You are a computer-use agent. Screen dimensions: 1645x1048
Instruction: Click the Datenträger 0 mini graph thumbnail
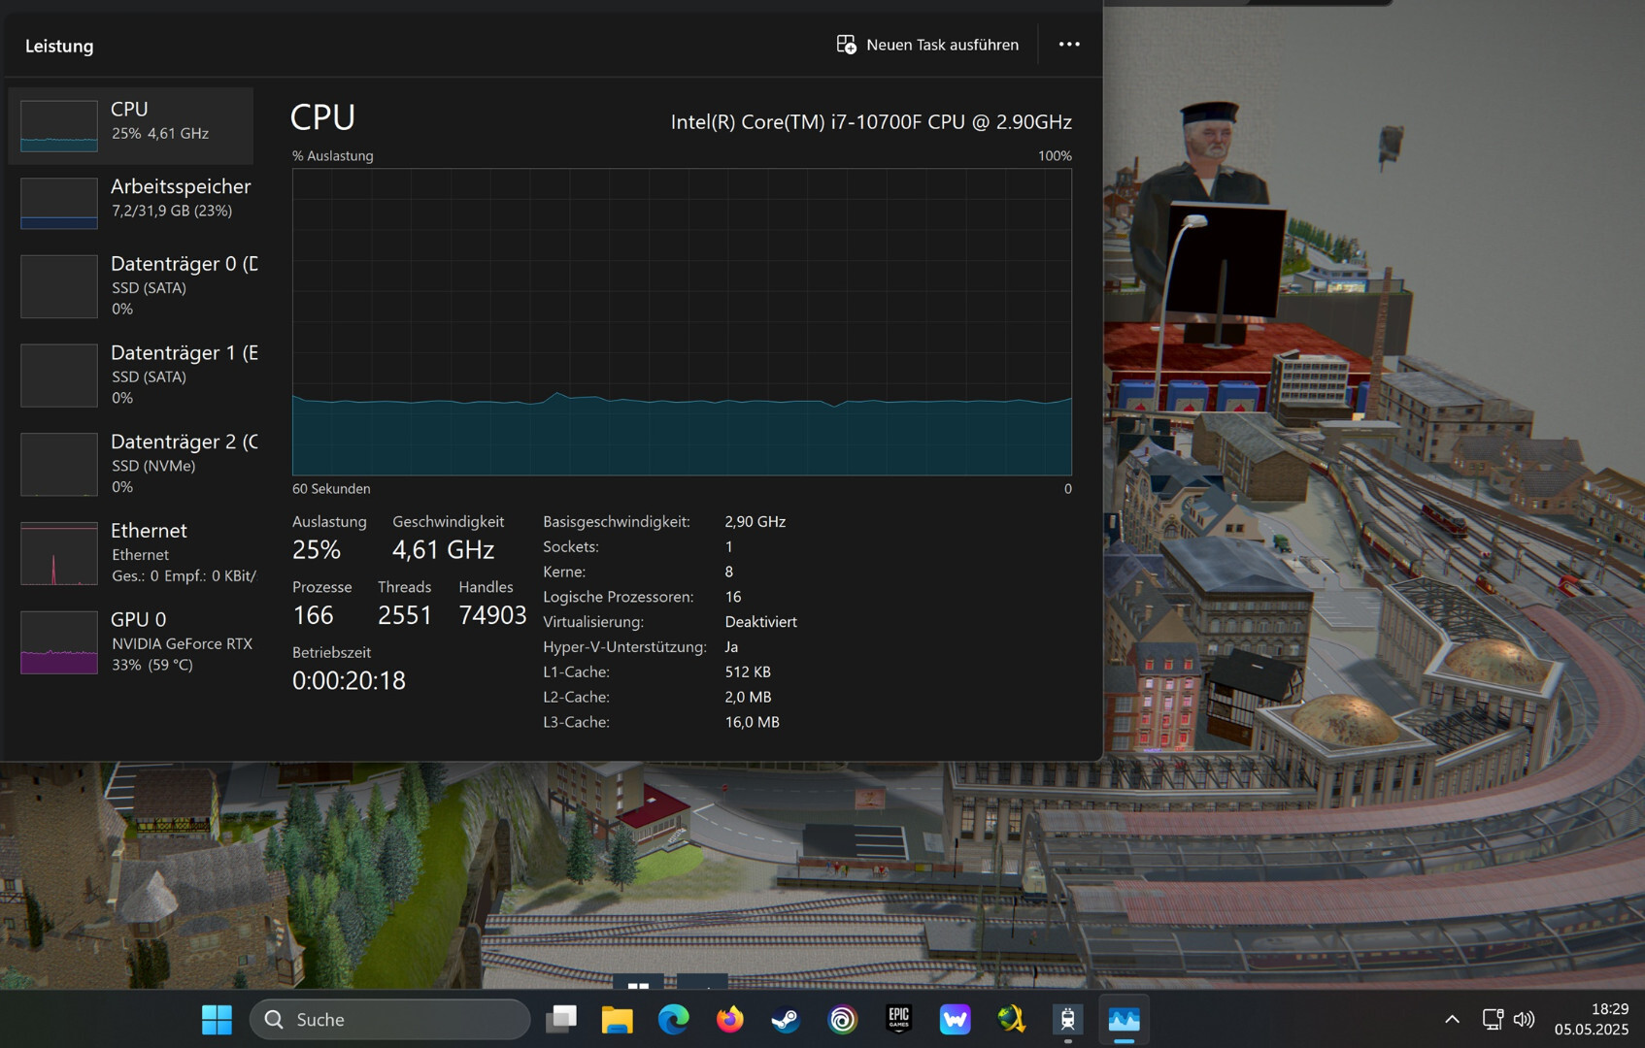pos(59,286)
